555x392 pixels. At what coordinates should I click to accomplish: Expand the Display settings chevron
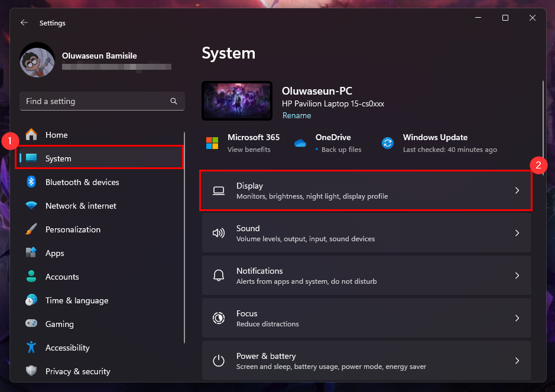pyautogui.click(x=517, y=190)
